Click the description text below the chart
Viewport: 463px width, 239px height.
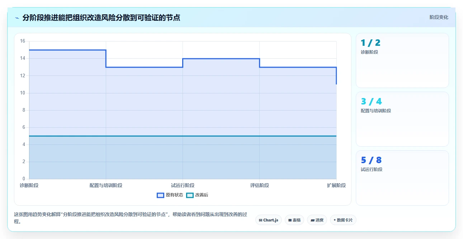tap(131, 218)
